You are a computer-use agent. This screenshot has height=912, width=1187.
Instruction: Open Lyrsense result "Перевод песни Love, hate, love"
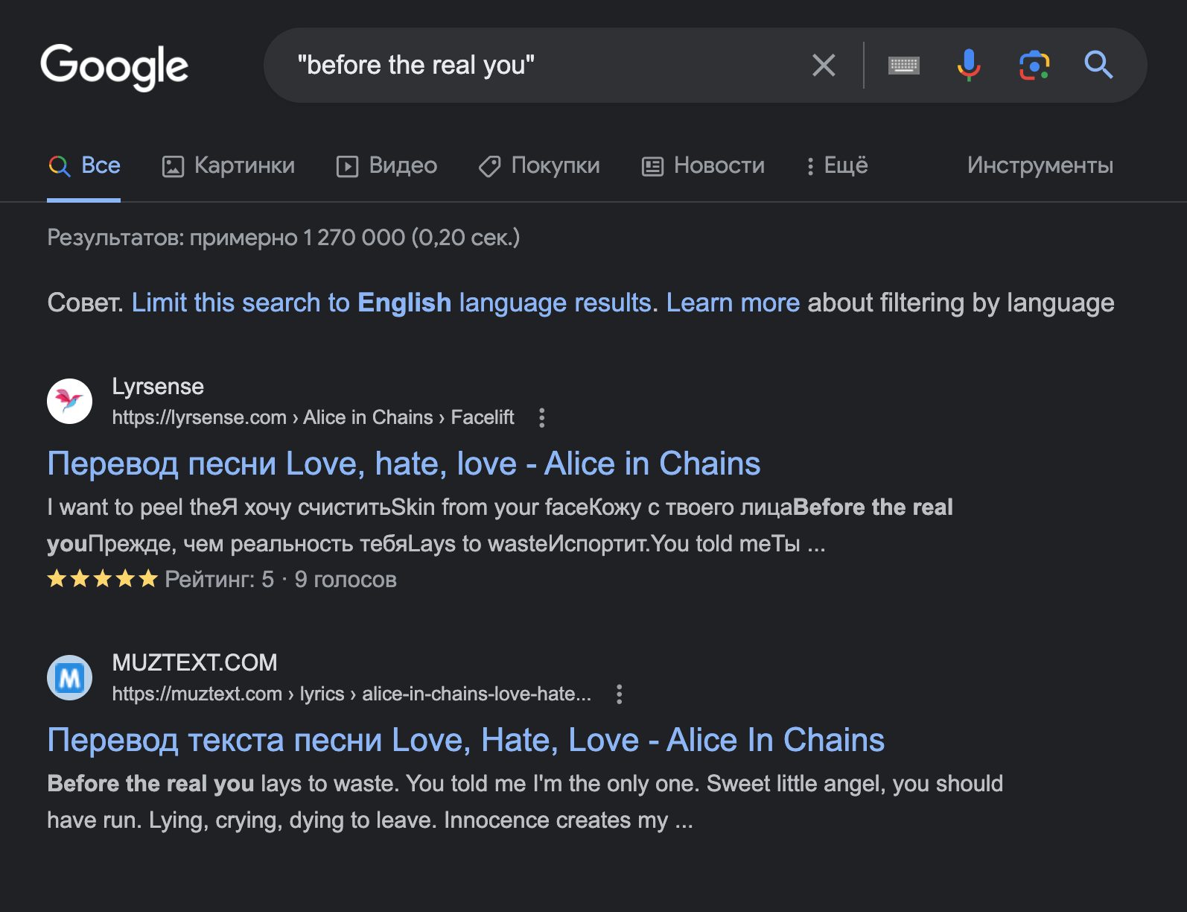[404, 463]
